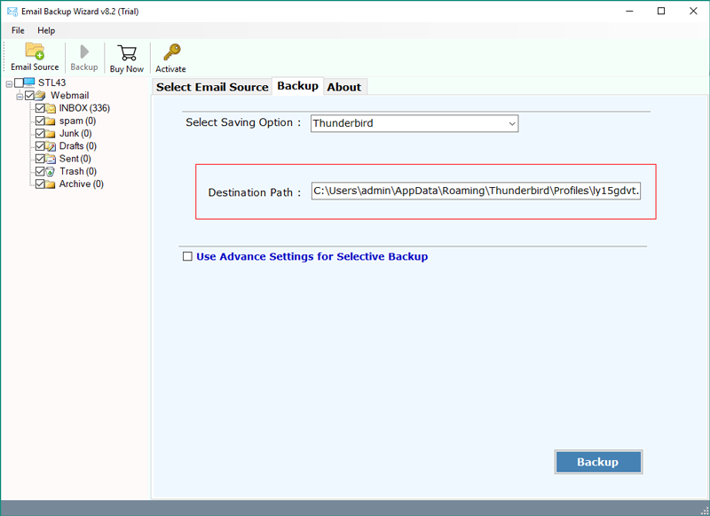The image size is (710, 516).
Task: Click the Backup toolbar arrow icon
Action: tap(84, 52)
